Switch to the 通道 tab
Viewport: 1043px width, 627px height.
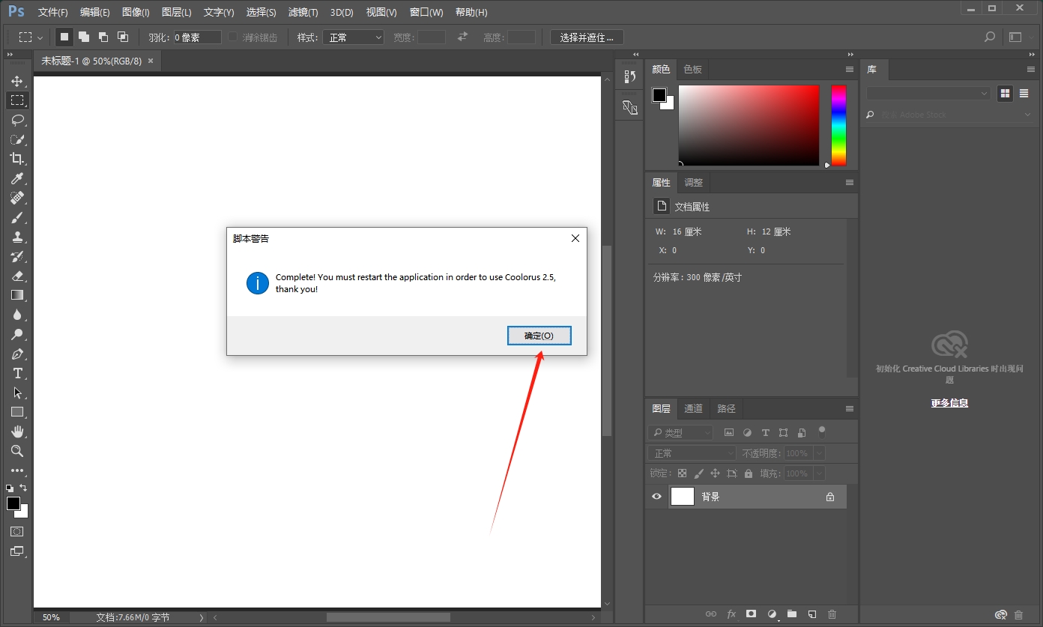click(x=692, y=408)
